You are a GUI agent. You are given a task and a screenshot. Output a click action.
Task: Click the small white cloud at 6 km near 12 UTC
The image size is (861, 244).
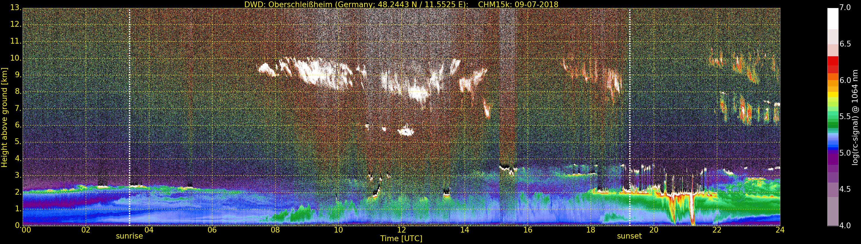coord(406,130)
